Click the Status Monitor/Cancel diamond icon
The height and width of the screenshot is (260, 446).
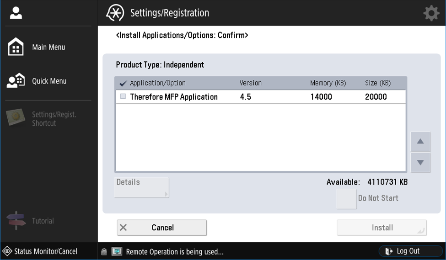pos(7,251)
